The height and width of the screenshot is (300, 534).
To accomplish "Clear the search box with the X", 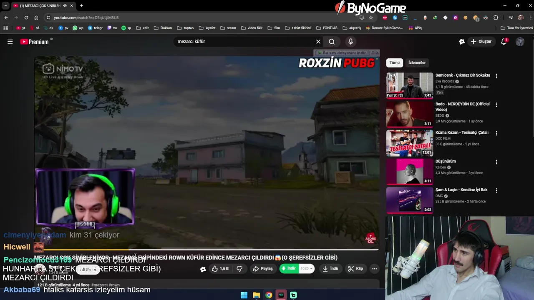I will pos(318,42).
